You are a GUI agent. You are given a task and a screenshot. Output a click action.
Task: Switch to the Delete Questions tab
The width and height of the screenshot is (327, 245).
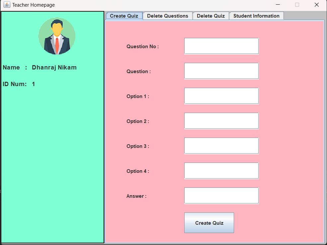point(168,16)
